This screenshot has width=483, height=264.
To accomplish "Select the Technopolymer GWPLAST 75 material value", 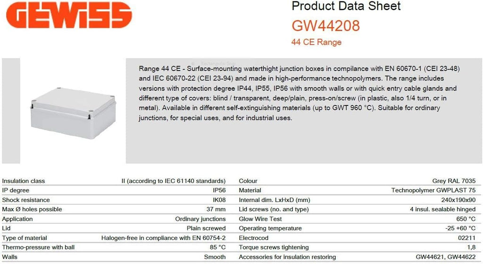I will tap(433, 191).
